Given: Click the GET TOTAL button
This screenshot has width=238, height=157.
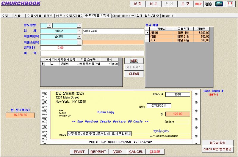Looking at the screenshot, I should click(x=134, y=67).
